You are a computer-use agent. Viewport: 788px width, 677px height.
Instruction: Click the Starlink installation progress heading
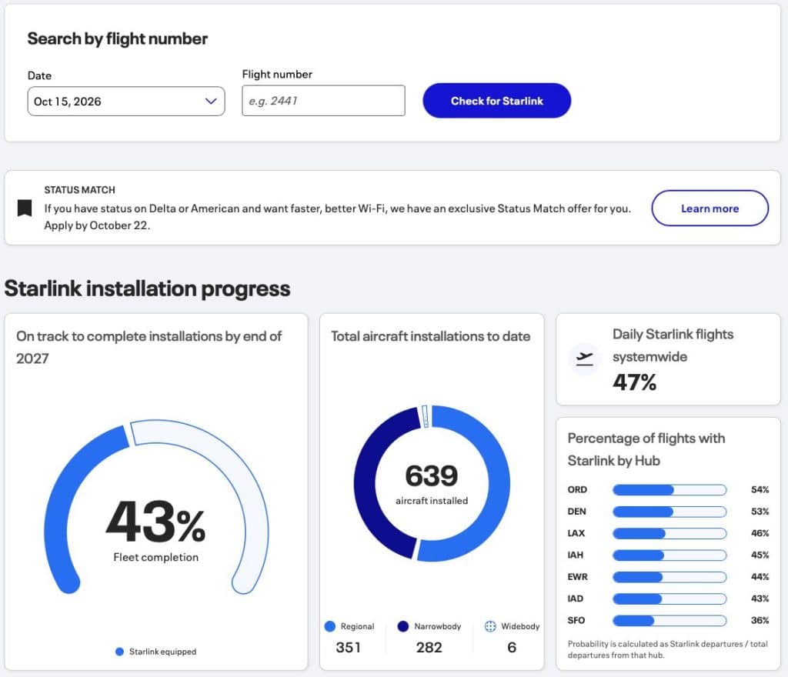click(x=147, y=288)
